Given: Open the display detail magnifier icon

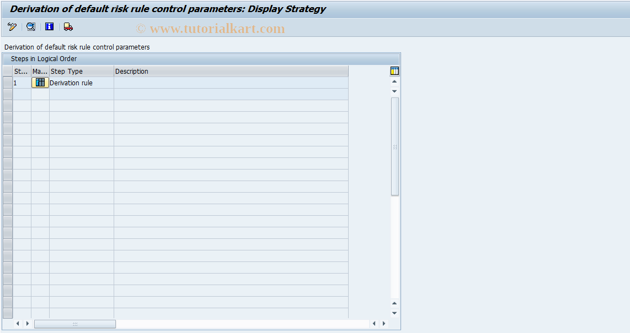Looking at the screenshot, I should pyautogui.click(x=31, y=27).
